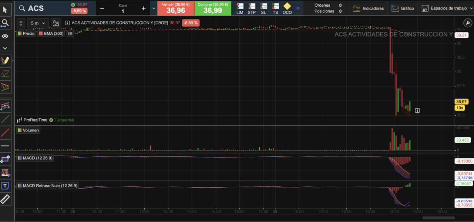Create an OCO order
Image resolution: width=474 pixels, height=222 pixels.
pos(287,8)
